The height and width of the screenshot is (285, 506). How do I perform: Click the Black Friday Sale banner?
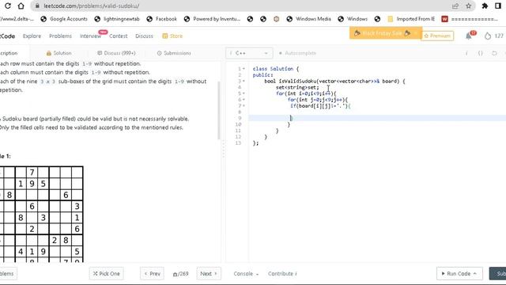(385, 33)
